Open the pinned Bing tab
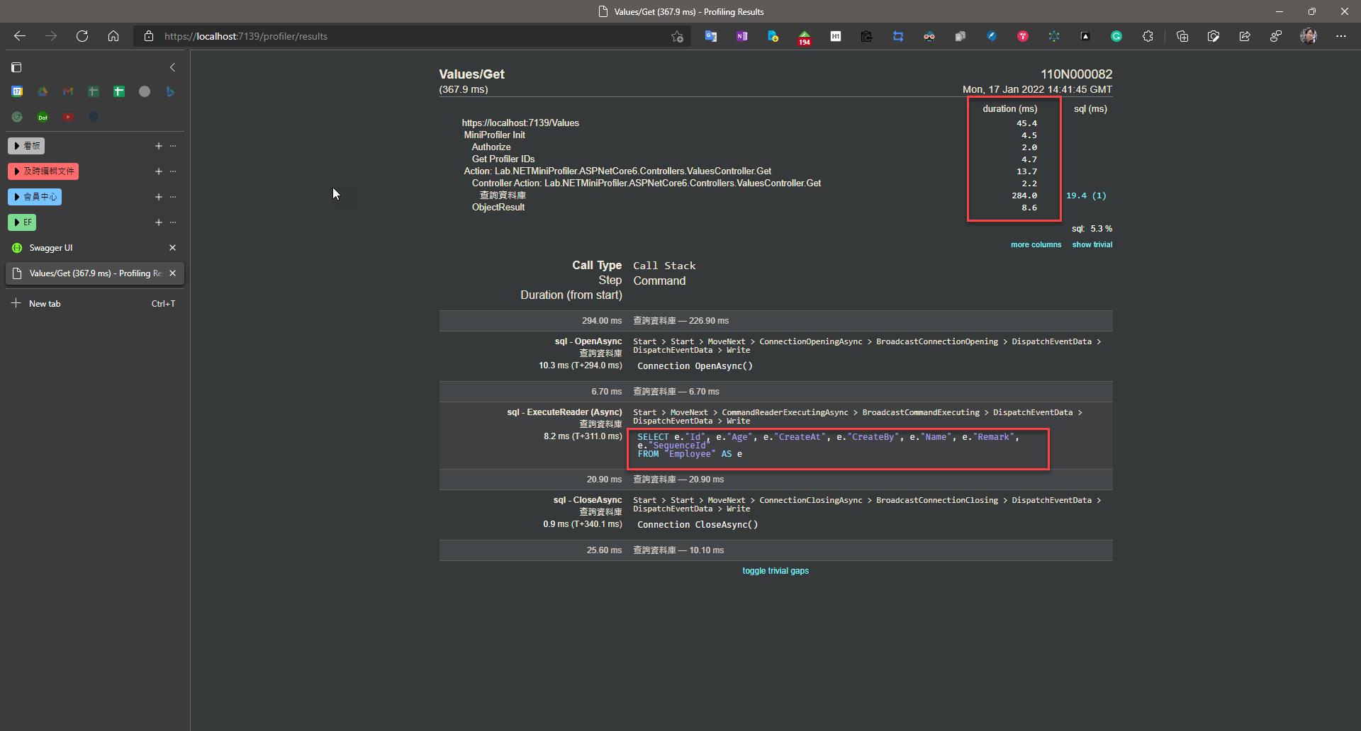The image size is (1361, 731). (170, 91)
